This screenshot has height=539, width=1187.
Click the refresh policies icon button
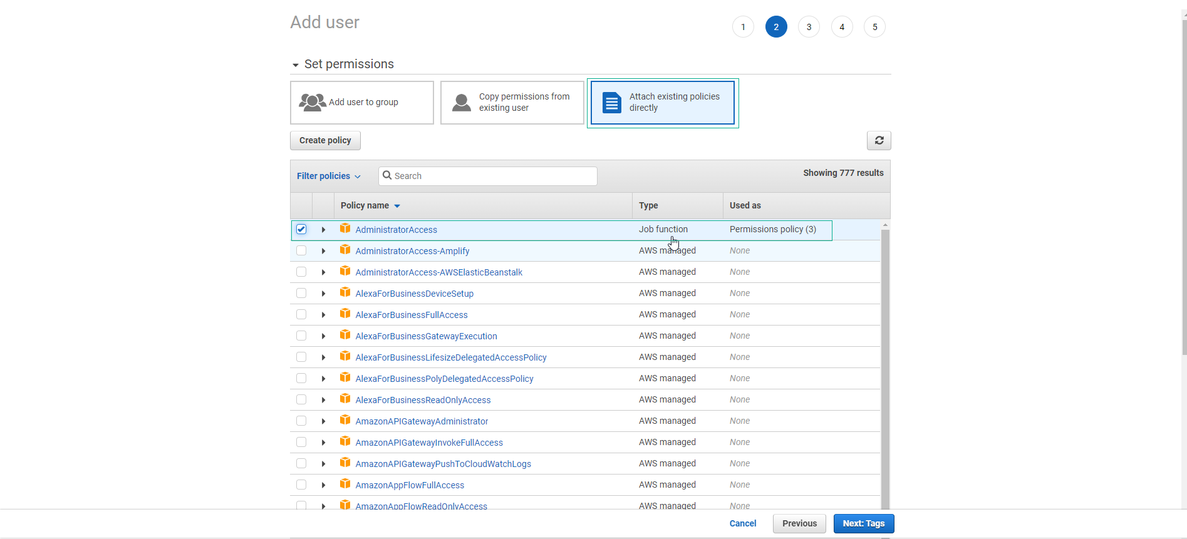(879, 140)
